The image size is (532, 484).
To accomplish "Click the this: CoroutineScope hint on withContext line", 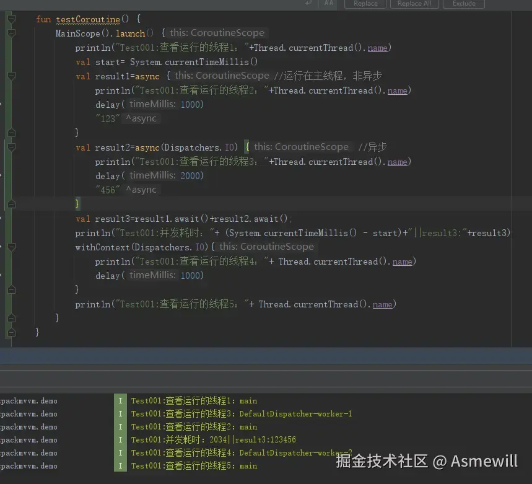I will [267, 247].
